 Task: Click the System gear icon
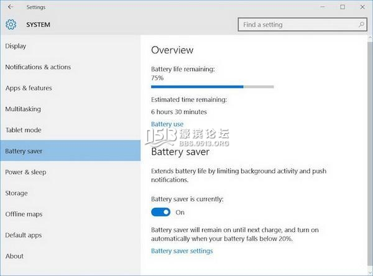11,25
